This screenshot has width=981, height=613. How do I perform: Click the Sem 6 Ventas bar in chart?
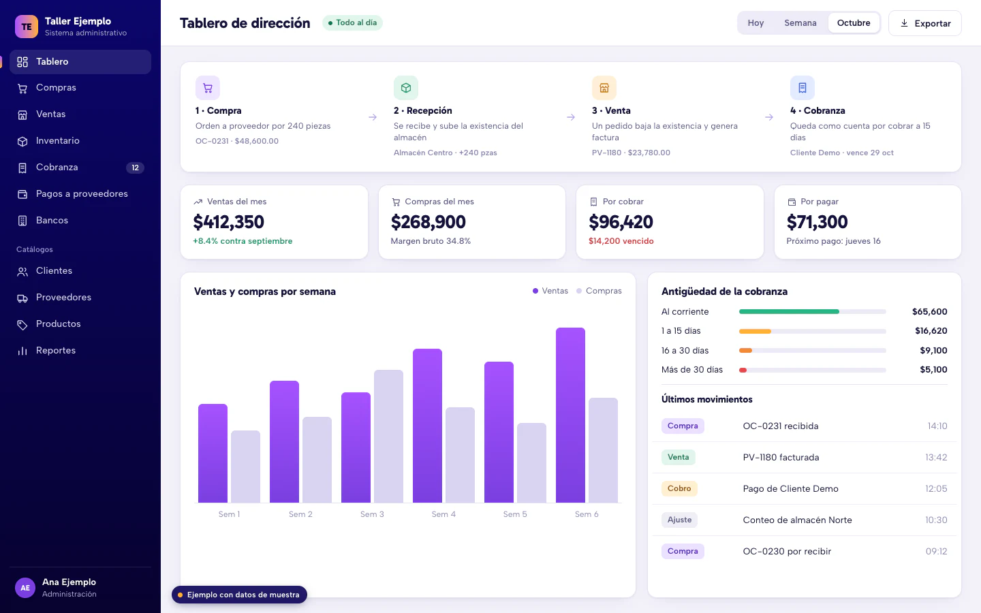pos(570,415)
